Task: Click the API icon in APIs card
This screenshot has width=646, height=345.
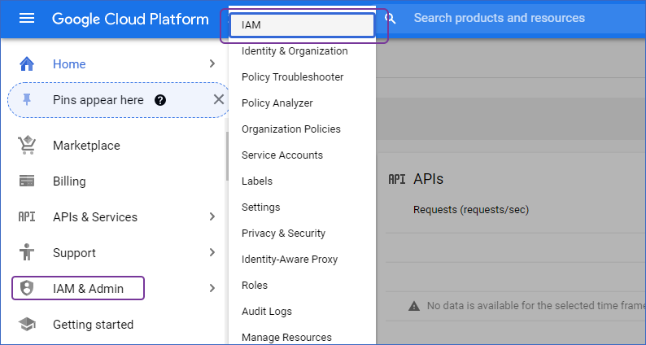Action: point(397,179)
